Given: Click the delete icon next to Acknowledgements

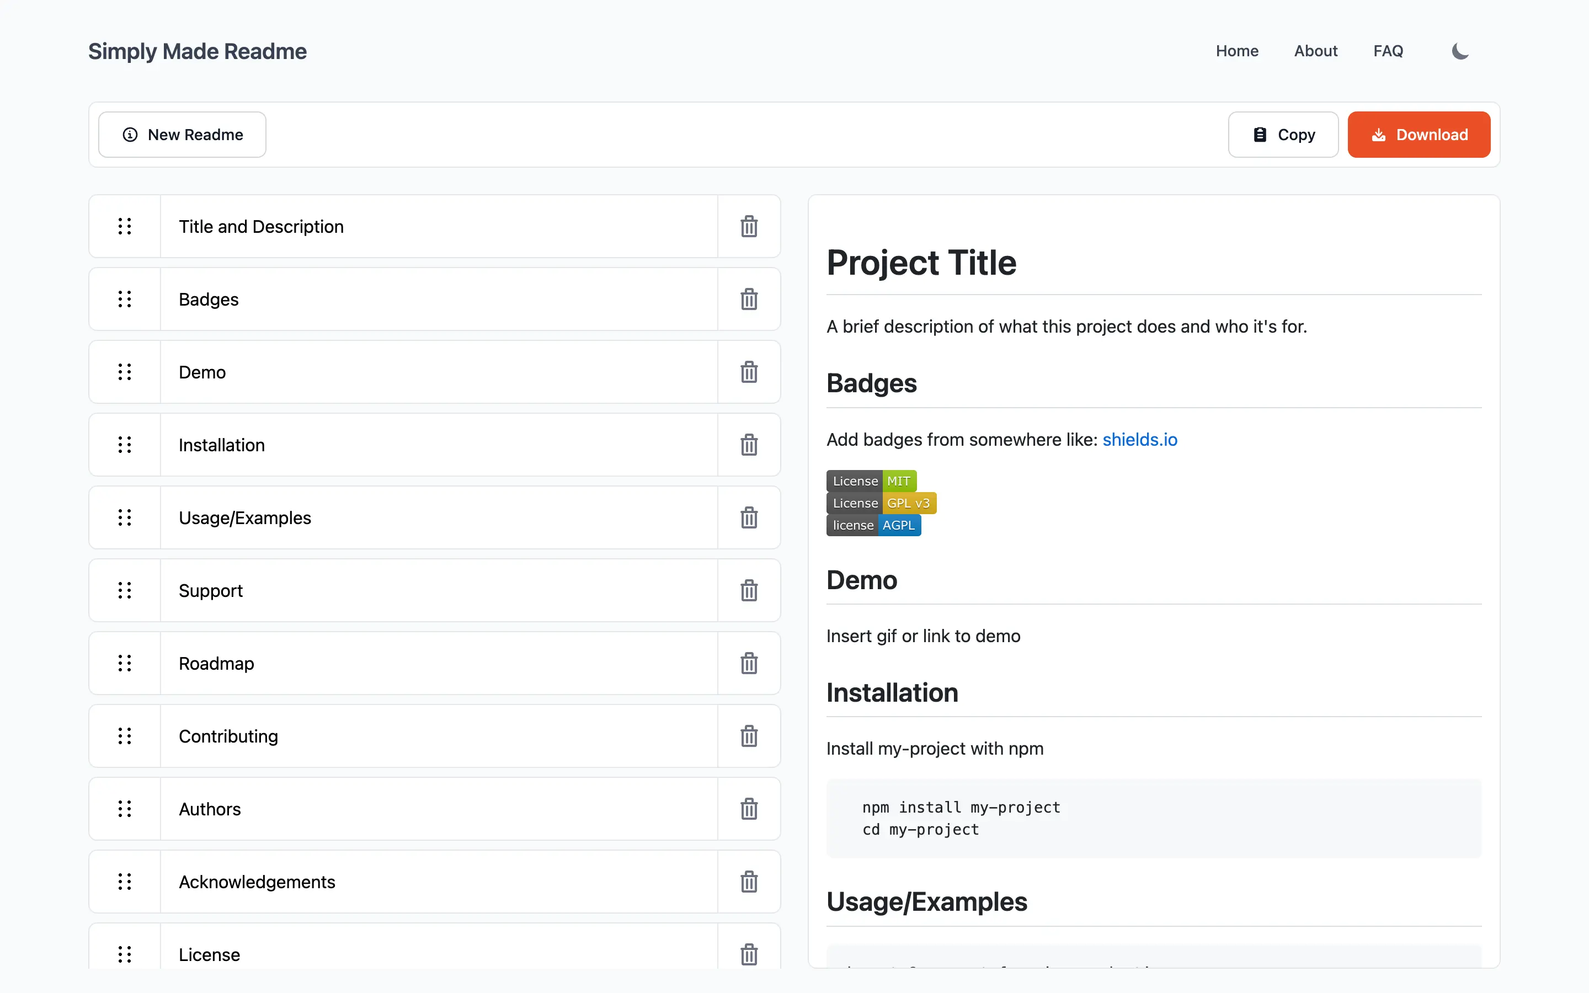Looking at the screenshot, I should coord(748,882).
